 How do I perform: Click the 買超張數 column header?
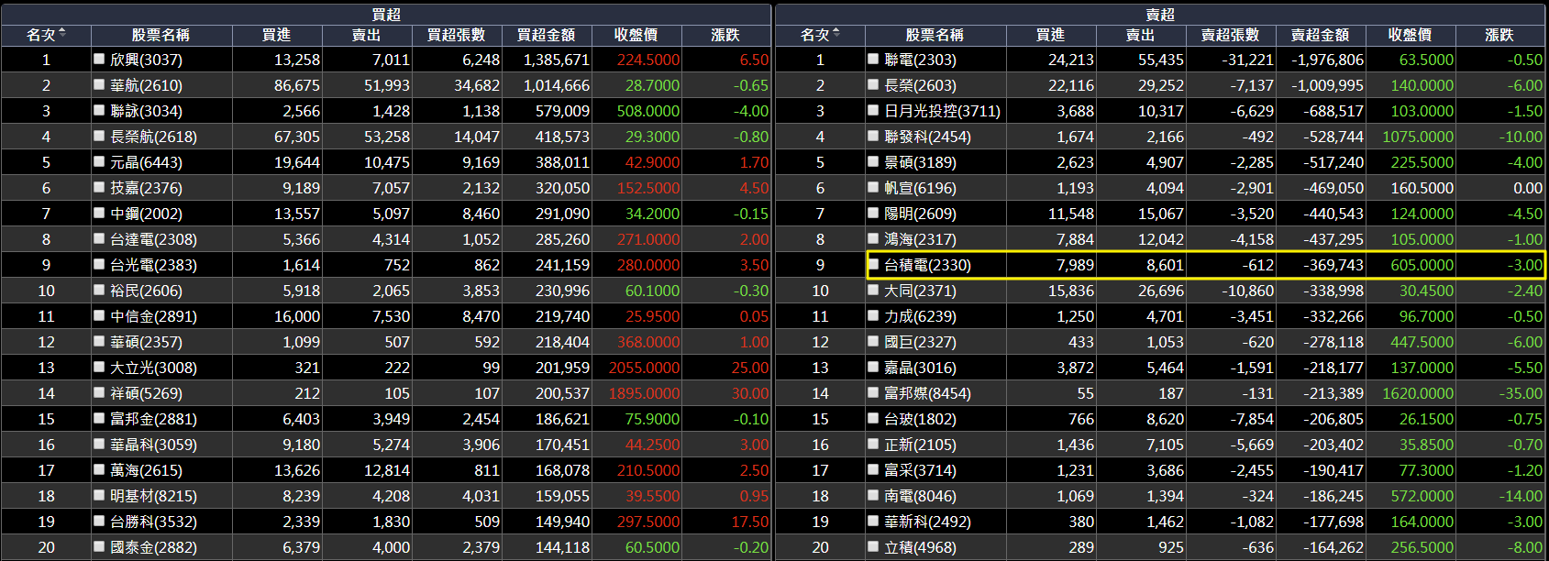[456, 35]
